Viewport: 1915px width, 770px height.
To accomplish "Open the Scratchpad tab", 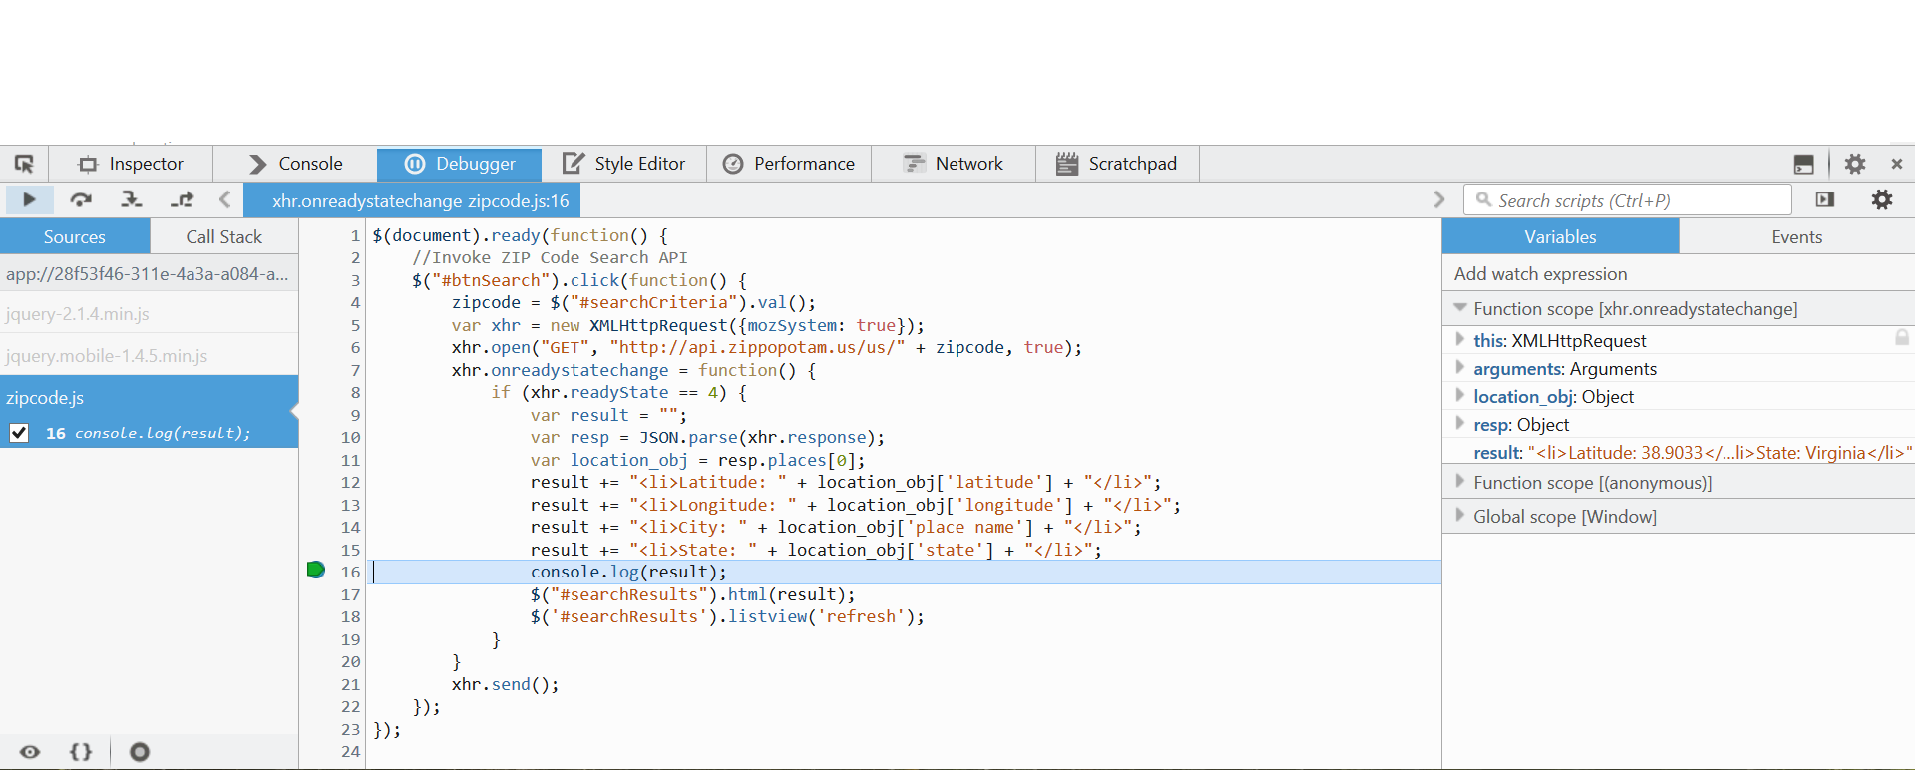I will 1117,164.
